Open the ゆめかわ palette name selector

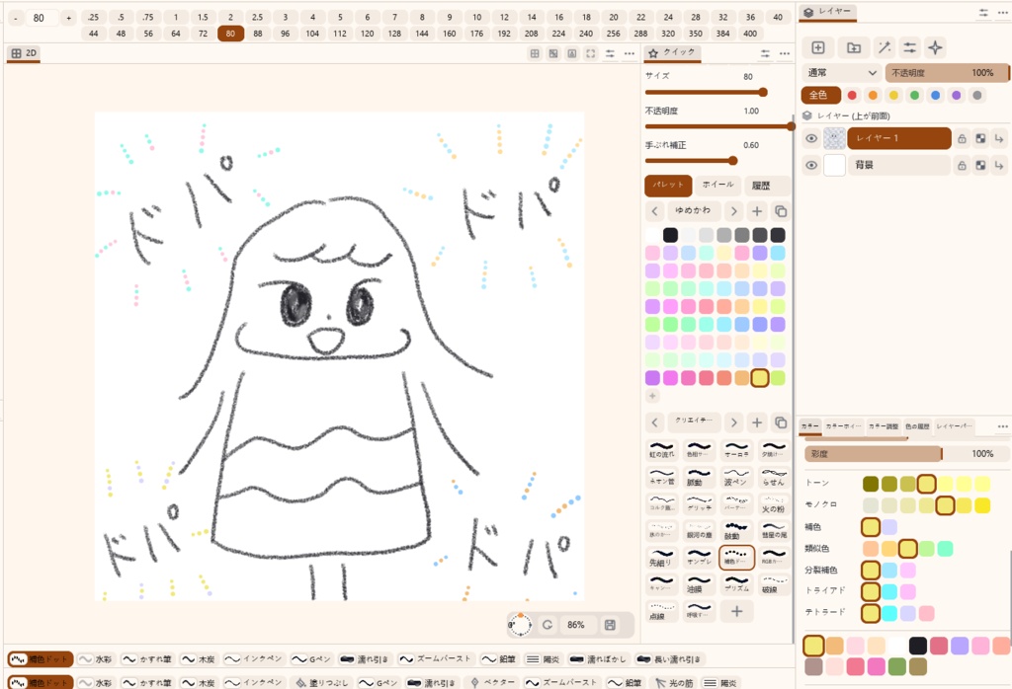pos(694,211)
